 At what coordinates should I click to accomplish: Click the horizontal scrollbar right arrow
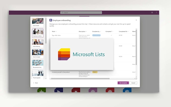point(135,79)
